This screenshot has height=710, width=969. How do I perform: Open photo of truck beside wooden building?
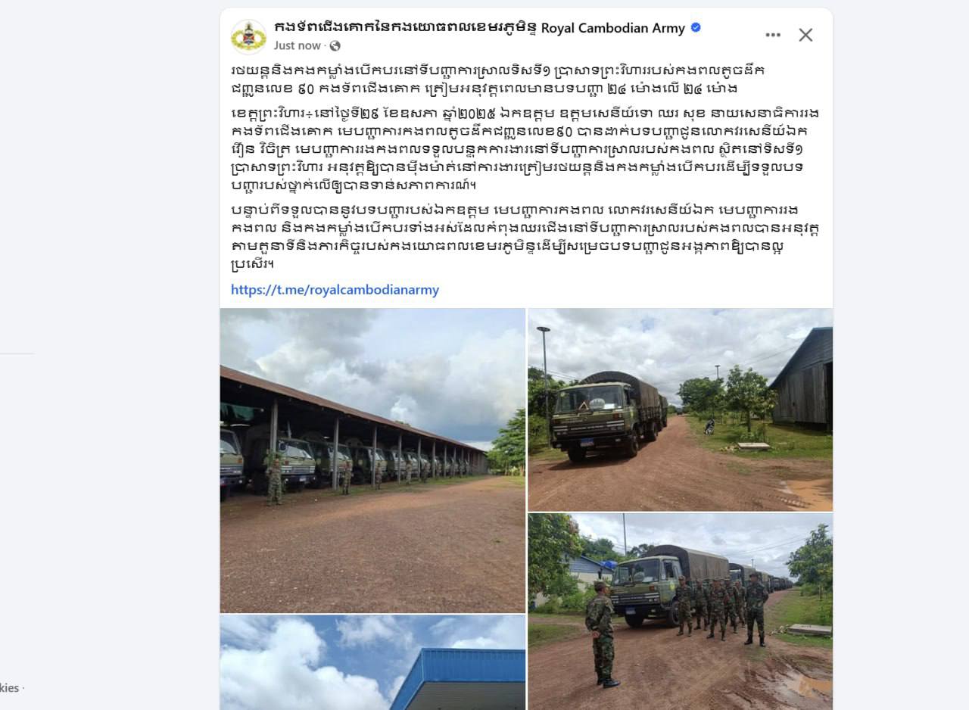click(680, 409)
